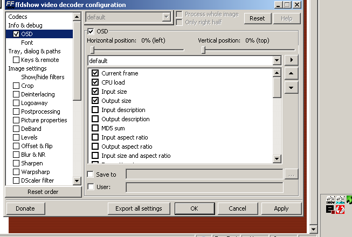This screenshot has width=352, height=237.
Task: Click the green arrow tray icon
Action: click(349, 199)
